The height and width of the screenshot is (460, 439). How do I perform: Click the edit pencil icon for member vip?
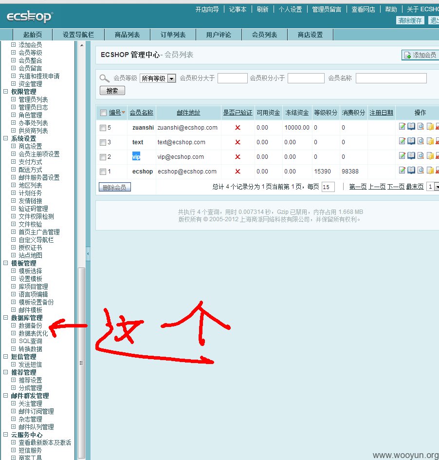(x=402, y=155)
